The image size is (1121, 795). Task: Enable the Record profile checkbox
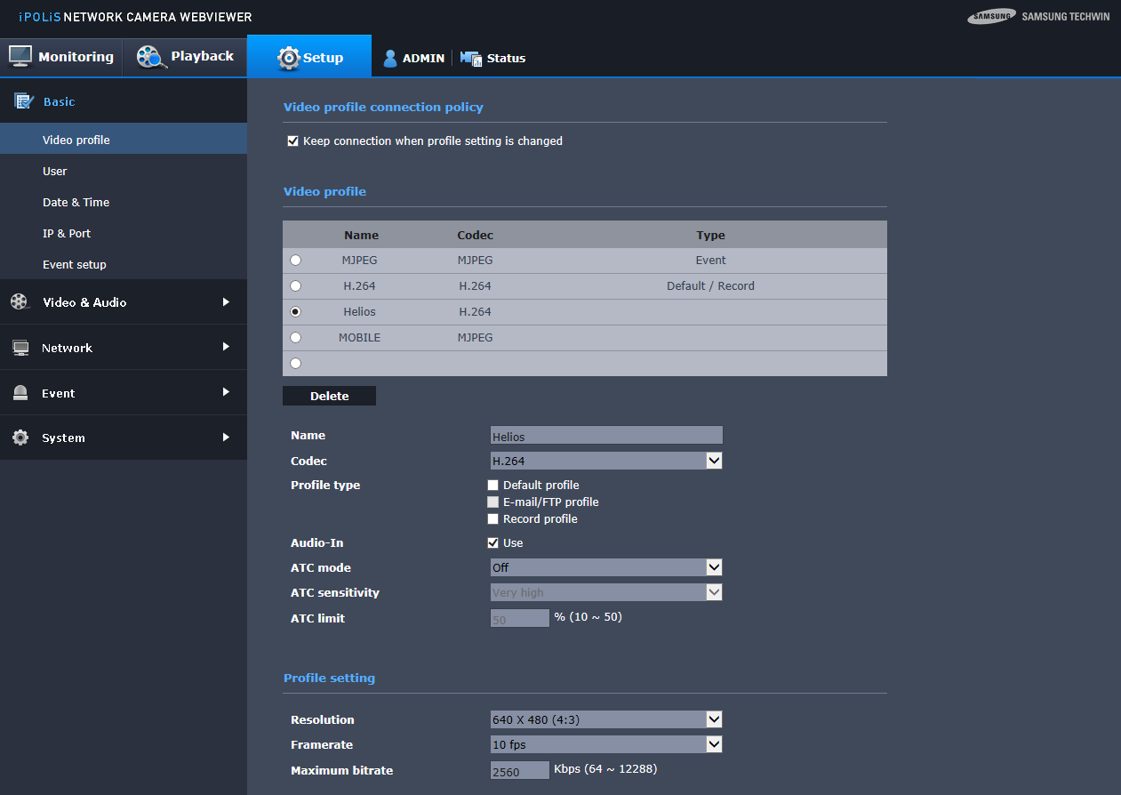[493, 519]
